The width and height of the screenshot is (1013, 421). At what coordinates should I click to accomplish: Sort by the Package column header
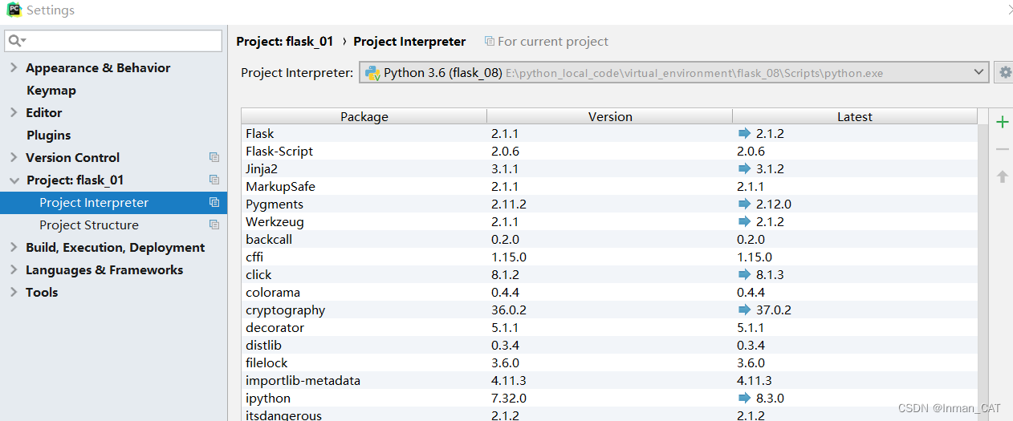tap(364, 117)
